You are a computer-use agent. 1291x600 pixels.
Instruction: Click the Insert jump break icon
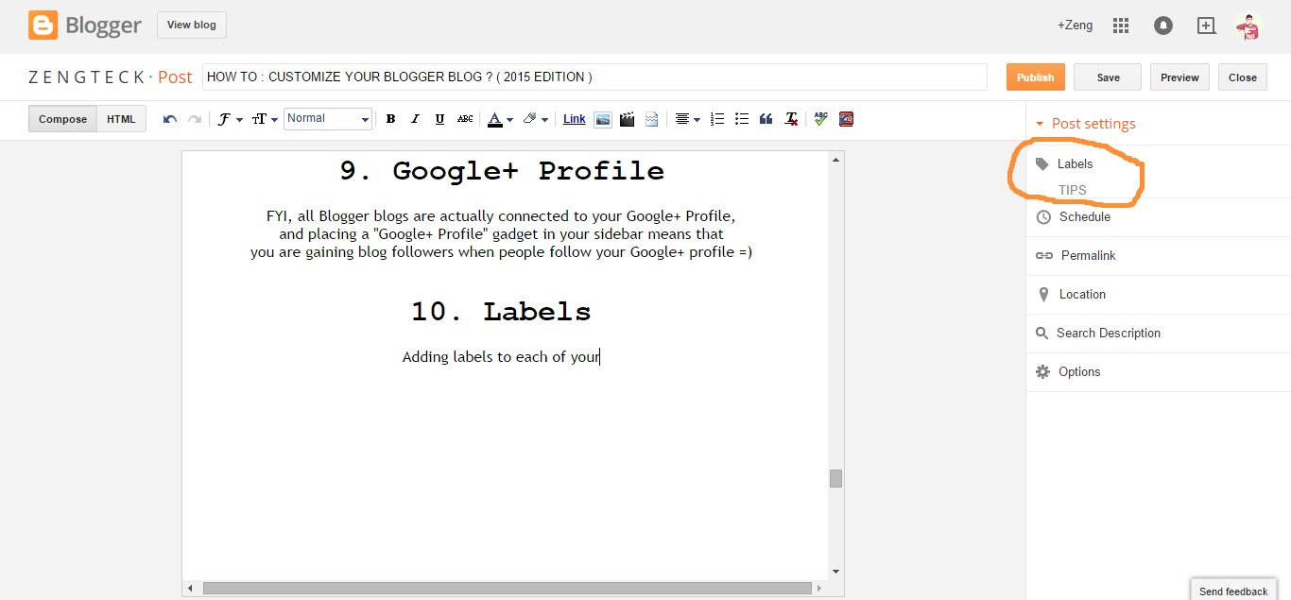652,119
